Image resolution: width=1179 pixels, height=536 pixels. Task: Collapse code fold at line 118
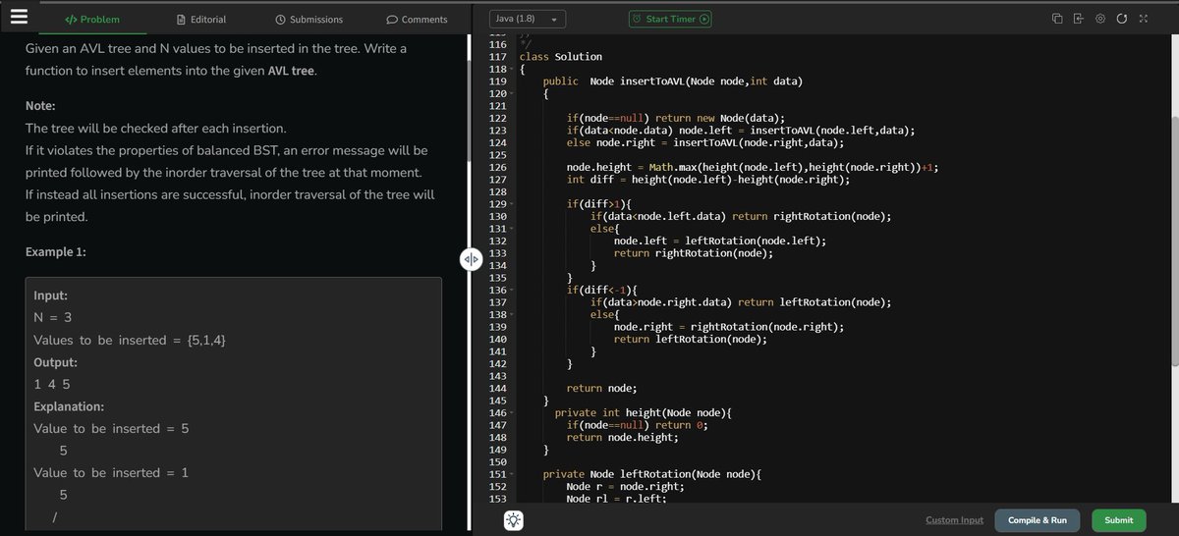click(514, 69)
